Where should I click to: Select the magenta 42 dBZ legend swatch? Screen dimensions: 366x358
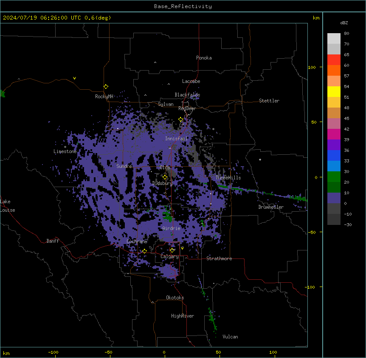tap(334, 134)
